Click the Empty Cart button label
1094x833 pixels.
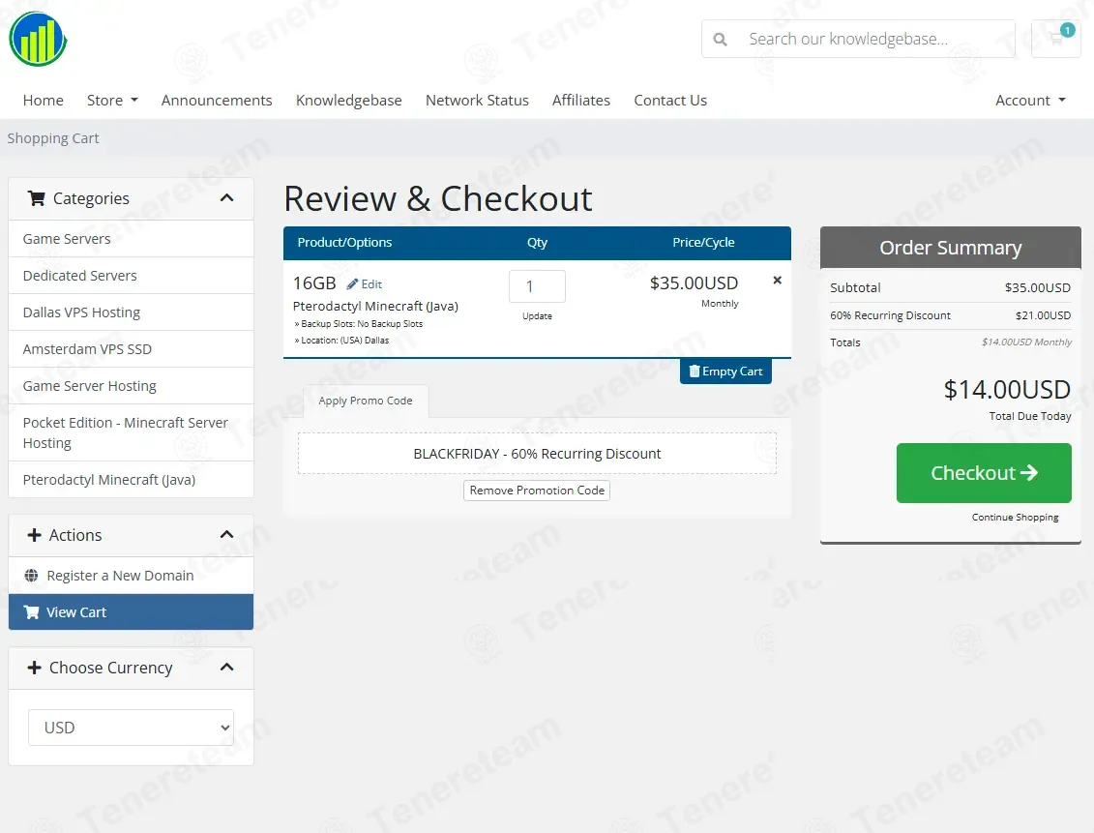coord(732,372)
